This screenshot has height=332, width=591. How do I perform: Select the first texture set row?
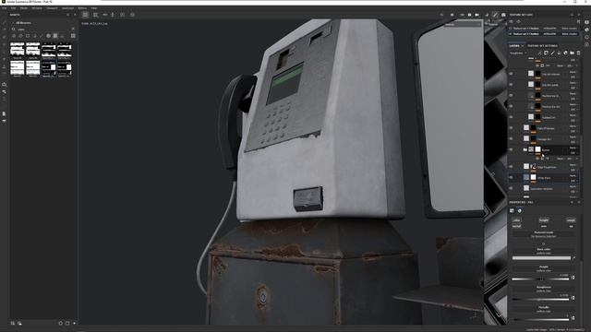coord(544,29)
